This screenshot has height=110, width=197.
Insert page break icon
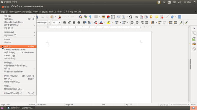click(119, 17)
